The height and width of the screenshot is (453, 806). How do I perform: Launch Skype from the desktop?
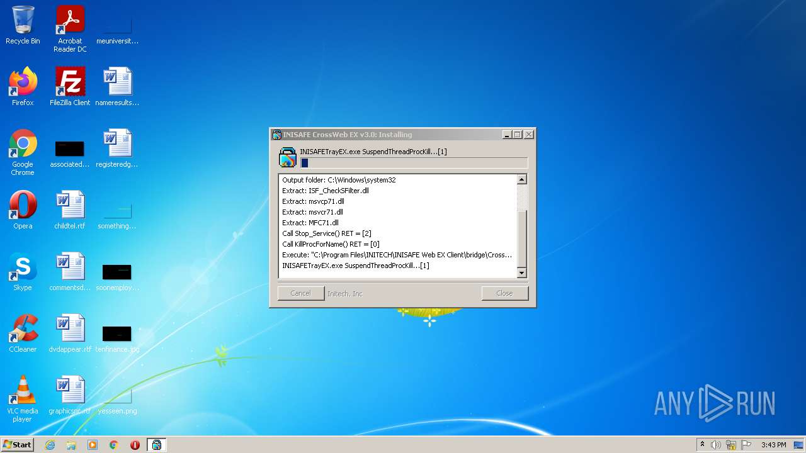tap(23, 272)
